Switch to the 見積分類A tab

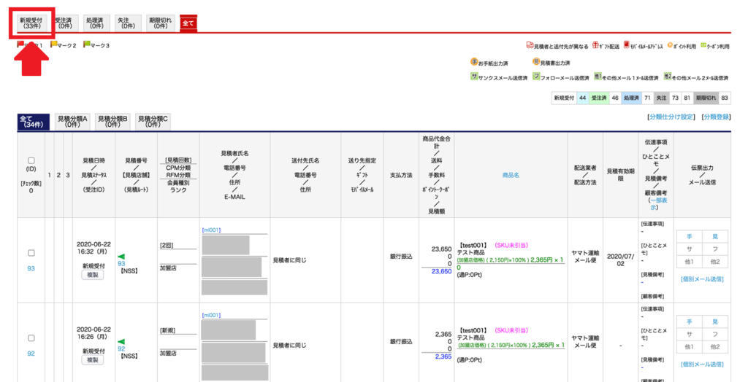point(72,122)
